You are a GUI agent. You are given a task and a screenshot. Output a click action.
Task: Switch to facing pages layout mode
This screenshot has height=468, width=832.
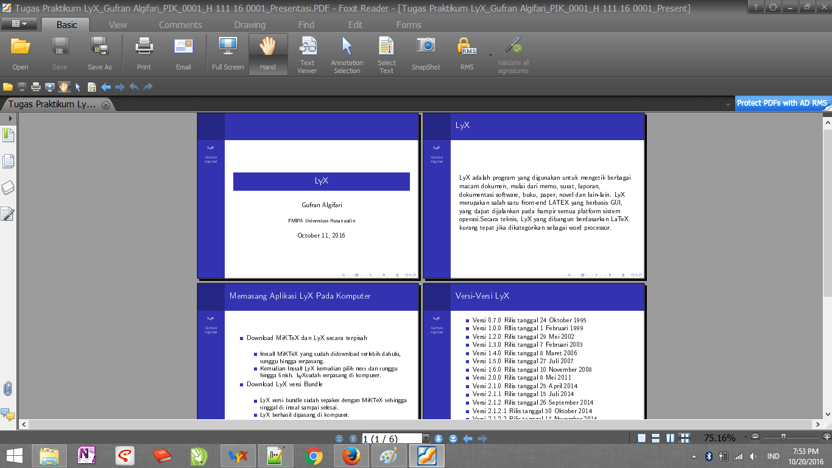[671, 438]
